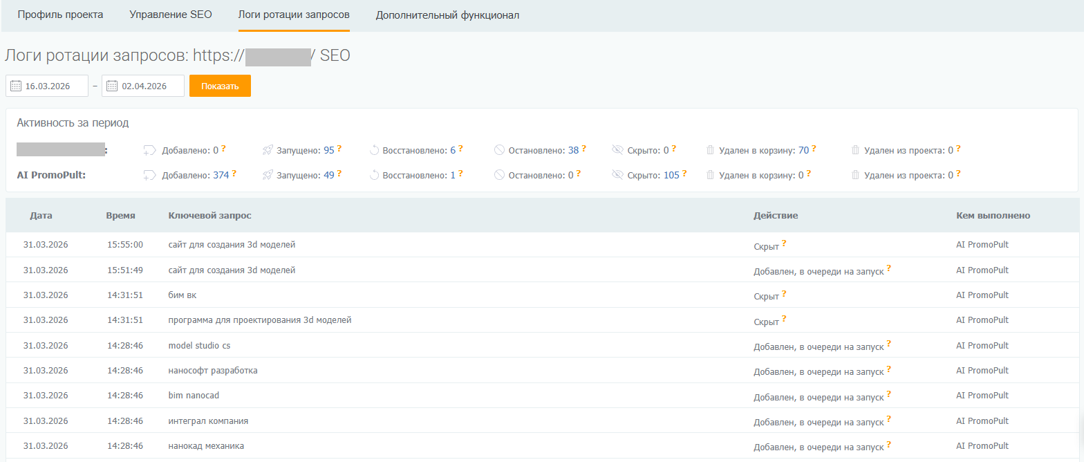Switch to Управление SEO tab
1084x462 pixels.
[171, 15]
